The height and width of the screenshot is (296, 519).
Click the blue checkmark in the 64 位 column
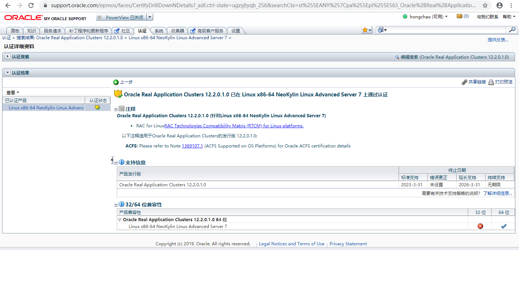tap(504, 226)
